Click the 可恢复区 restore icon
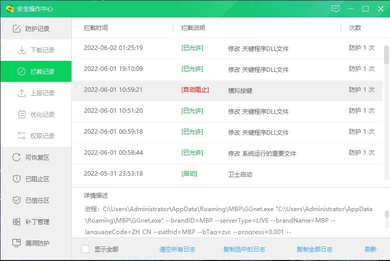 pos(16,158)
